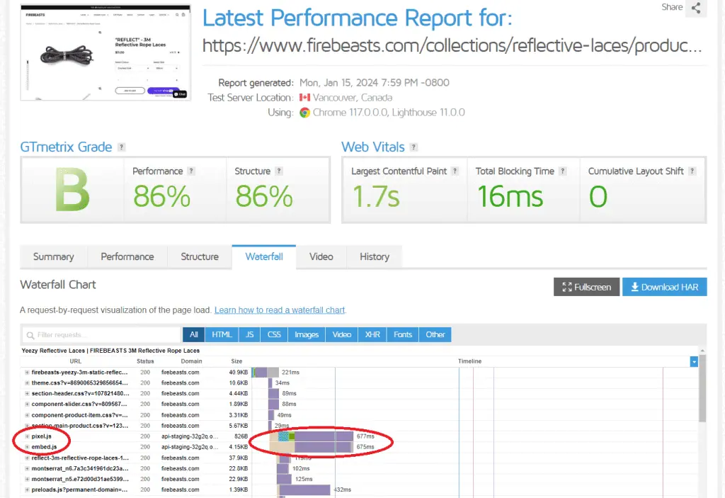Expand the section-header.css request row
725x498 pixels.
pyautogui.click(x=27, y=393)
